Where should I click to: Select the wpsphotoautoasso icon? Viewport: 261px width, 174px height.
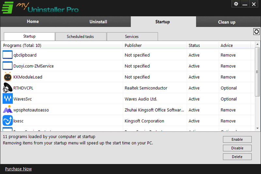pos(8,110)
